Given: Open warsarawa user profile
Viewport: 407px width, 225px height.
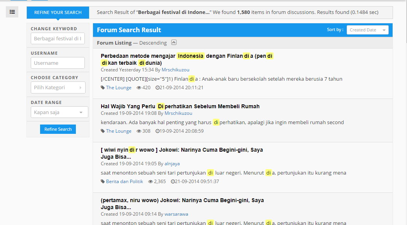Looking at the screenshot, I should coord(176,215).
